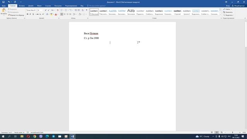
Task: Justify the paragraph text
Action: [70, 14]
